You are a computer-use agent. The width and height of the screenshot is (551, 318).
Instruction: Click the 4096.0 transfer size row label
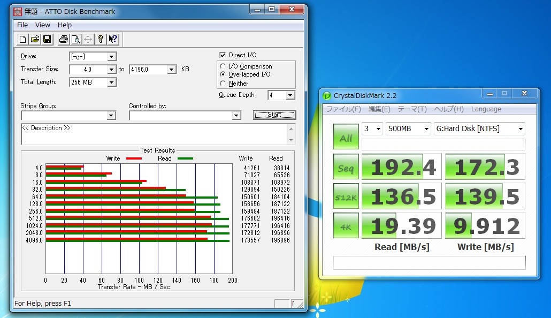[34, 240]
